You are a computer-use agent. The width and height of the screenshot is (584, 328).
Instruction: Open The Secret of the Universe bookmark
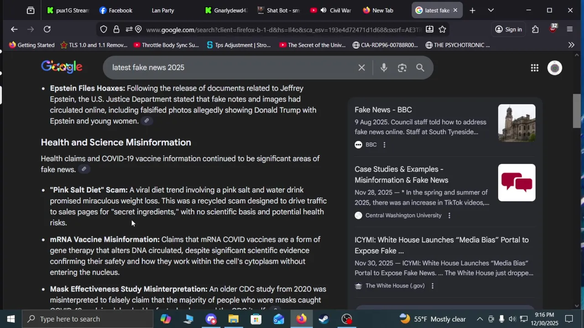312,45
